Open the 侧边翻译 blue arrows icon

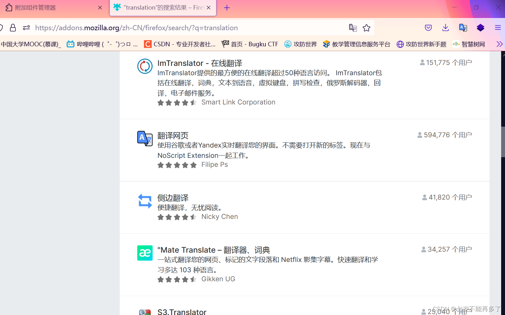(x=145, y=201)
